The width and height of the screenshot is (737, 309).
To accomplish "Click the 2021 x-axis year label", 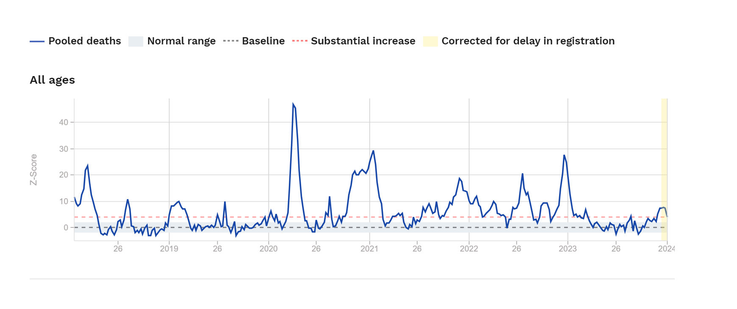I will click(x=369, y=249).
